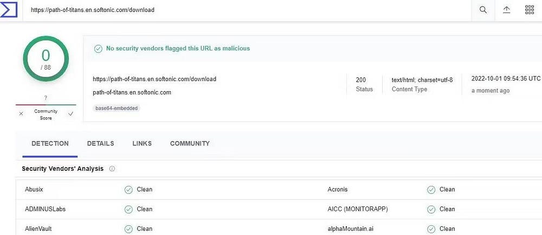Click the base64-embedded tag
542x235 pixels.
click(117, 108)
